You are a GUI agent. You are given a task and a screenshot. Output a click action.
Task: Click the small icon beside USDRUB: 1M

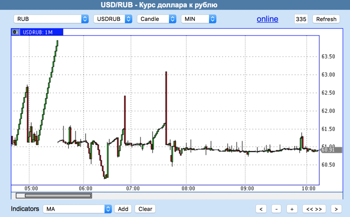pos(15,32)
